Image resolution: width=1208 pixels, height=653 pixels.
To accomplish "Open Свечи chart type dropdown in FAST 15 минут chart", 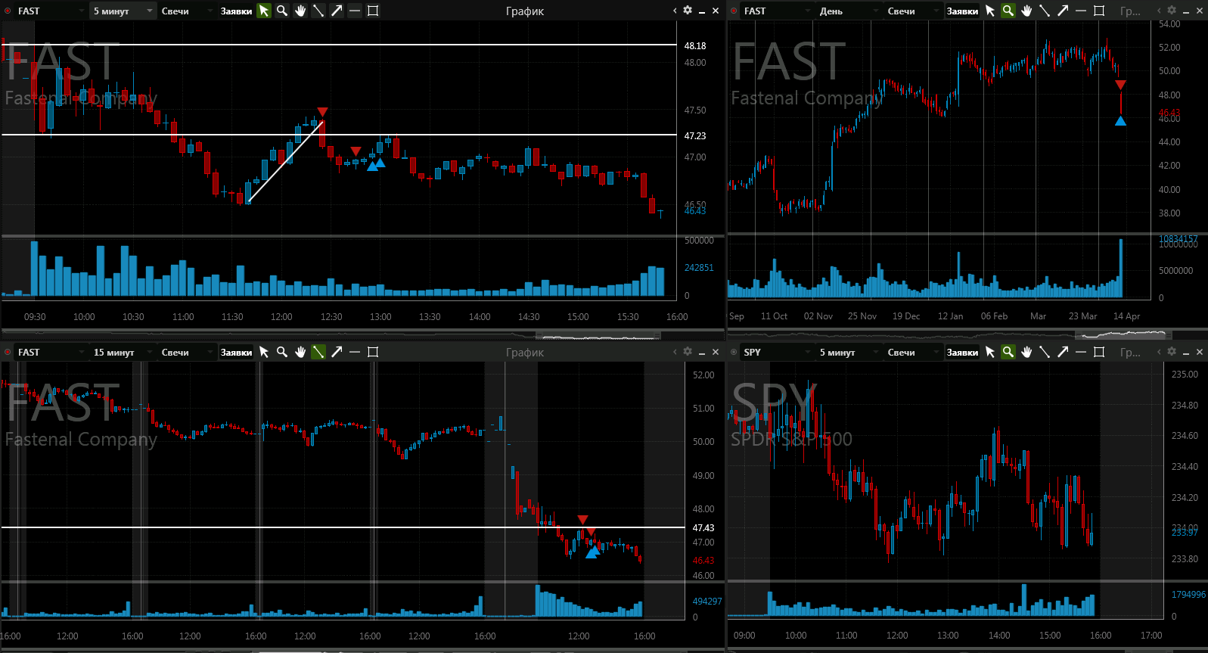I will point(187,352).
